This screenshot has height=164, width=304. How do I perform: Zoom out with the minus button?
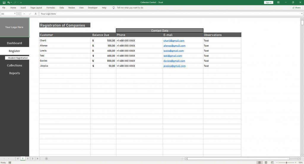tap(277, 163)
